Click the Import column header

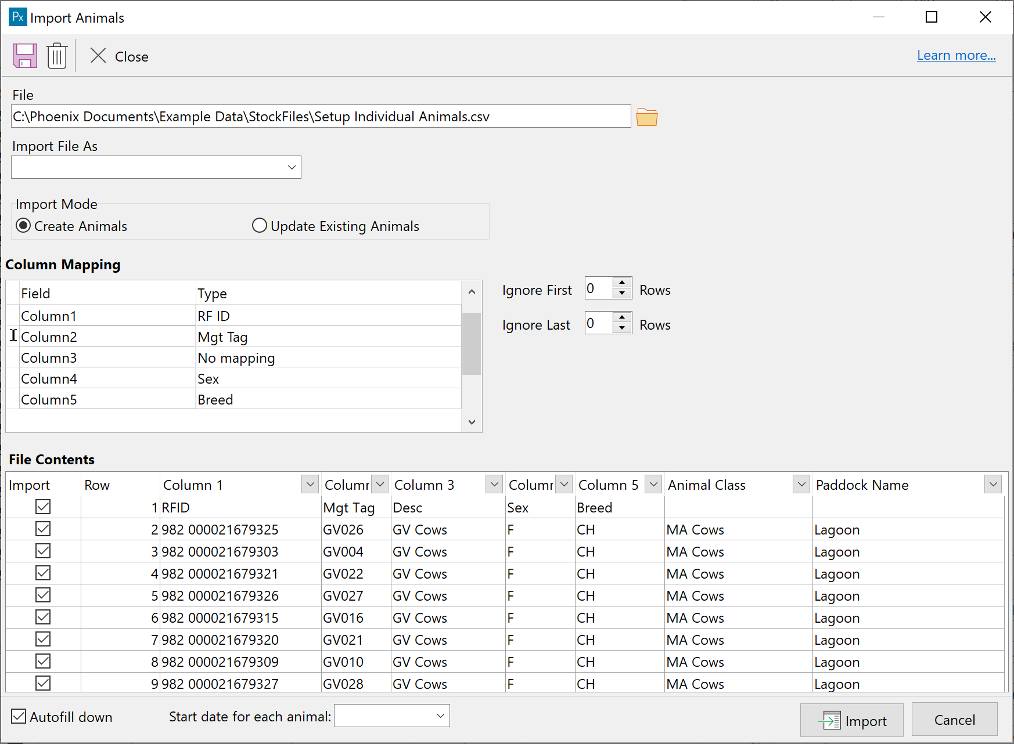click(x=44, y=485)
